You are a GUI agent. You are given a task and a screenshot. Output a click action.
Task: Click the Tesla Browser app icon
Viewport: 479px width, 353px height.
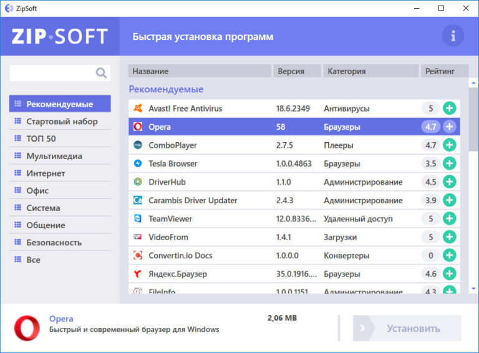(138, 163)
